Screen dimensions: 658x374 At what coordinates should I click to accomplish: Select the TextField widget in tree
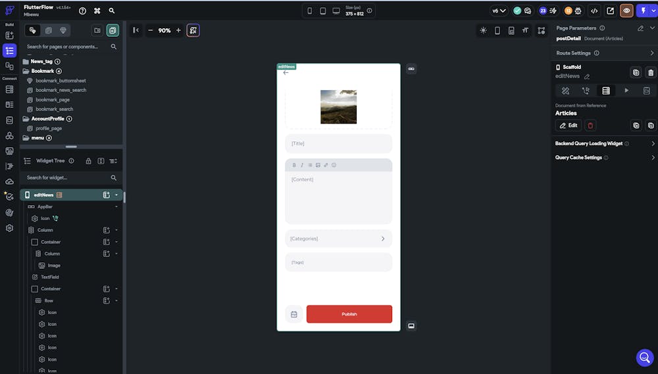click(x=50, y=277)
